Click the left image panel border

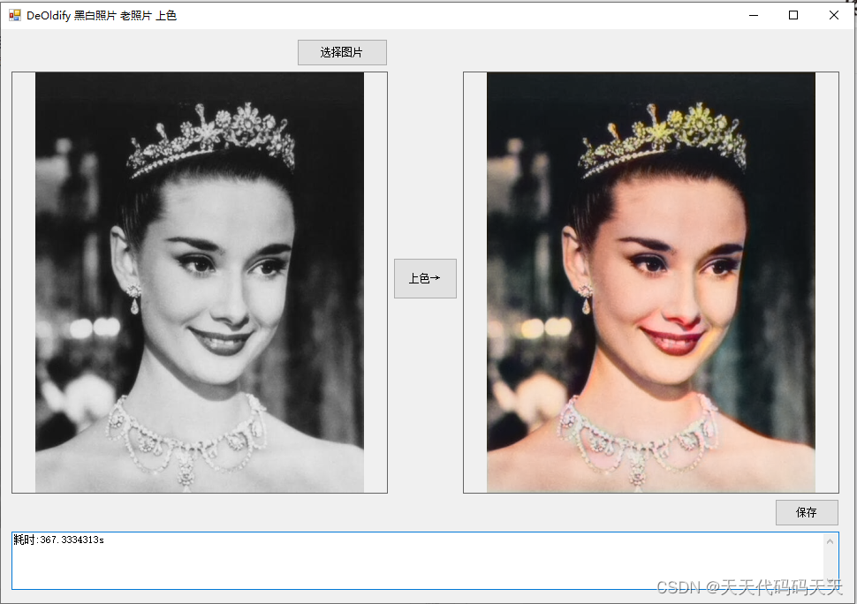[12, 283]
